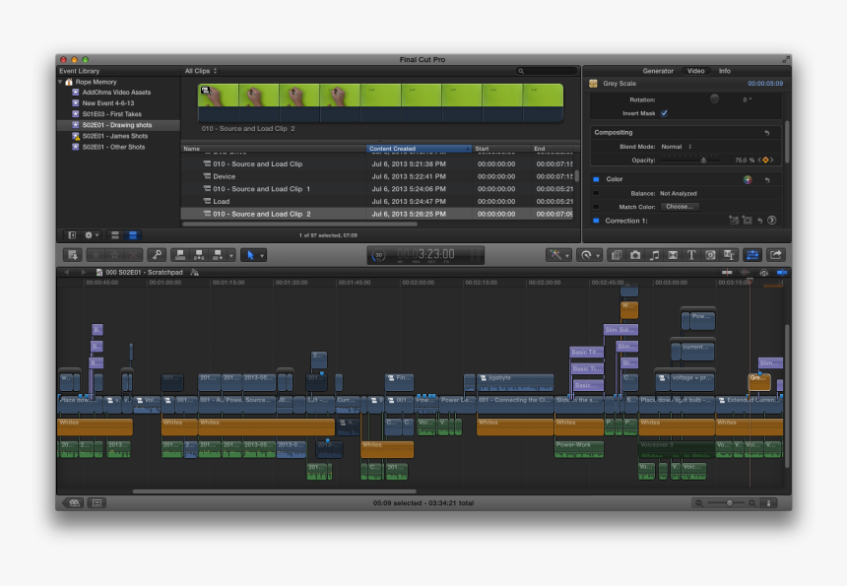Switch to the Info inspector tab

(x=724, y=71)
